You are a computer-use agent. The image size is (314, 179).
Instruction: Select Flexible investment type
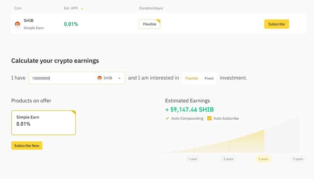pos(192,78)
